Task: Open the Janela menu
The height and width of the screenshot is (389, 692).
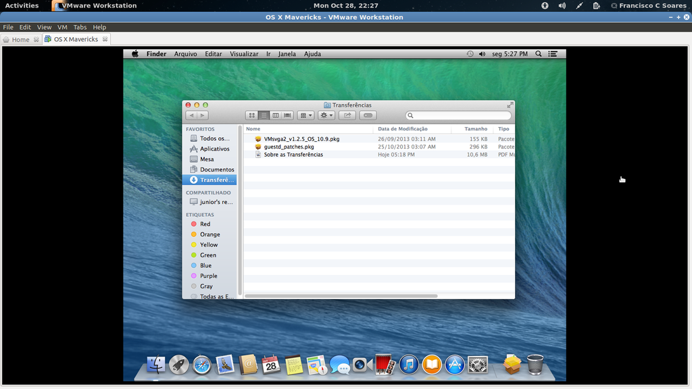Action: click(287, 54)
